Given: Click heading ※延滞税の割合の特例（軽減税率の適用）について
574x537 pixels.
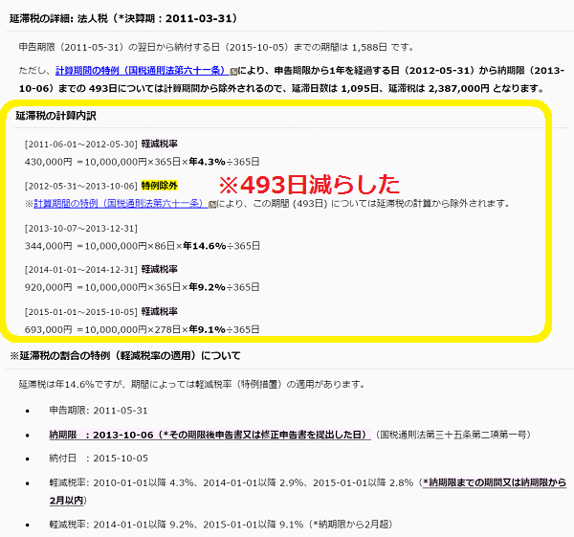Looking at the screenshot, I should 124,355.
